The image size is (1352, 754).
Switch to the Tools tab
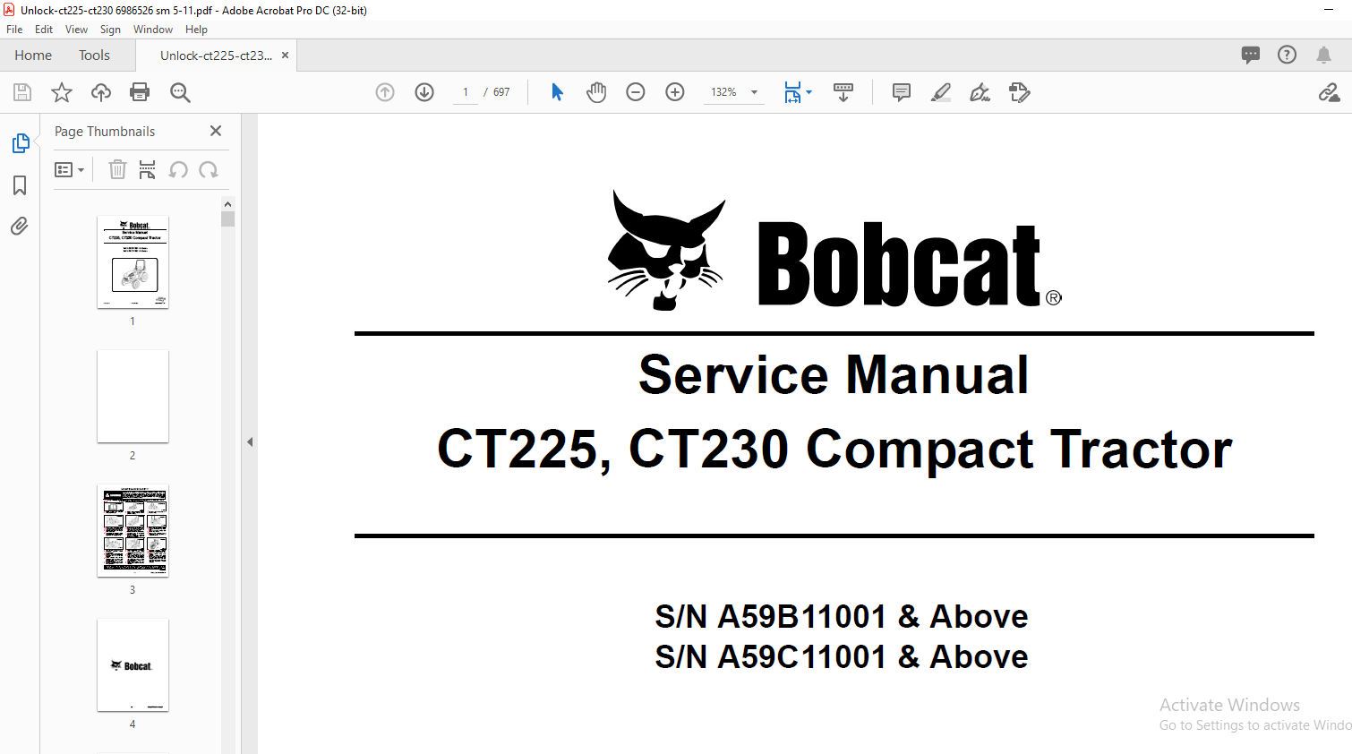point(94,56)
